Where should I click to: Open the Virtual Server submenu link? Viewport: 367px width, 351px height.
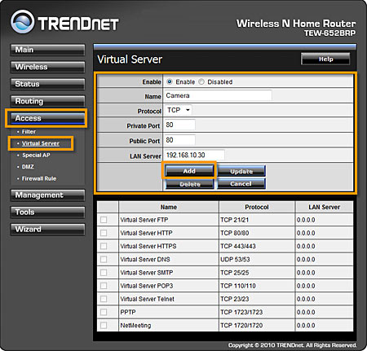pos(41,143)
